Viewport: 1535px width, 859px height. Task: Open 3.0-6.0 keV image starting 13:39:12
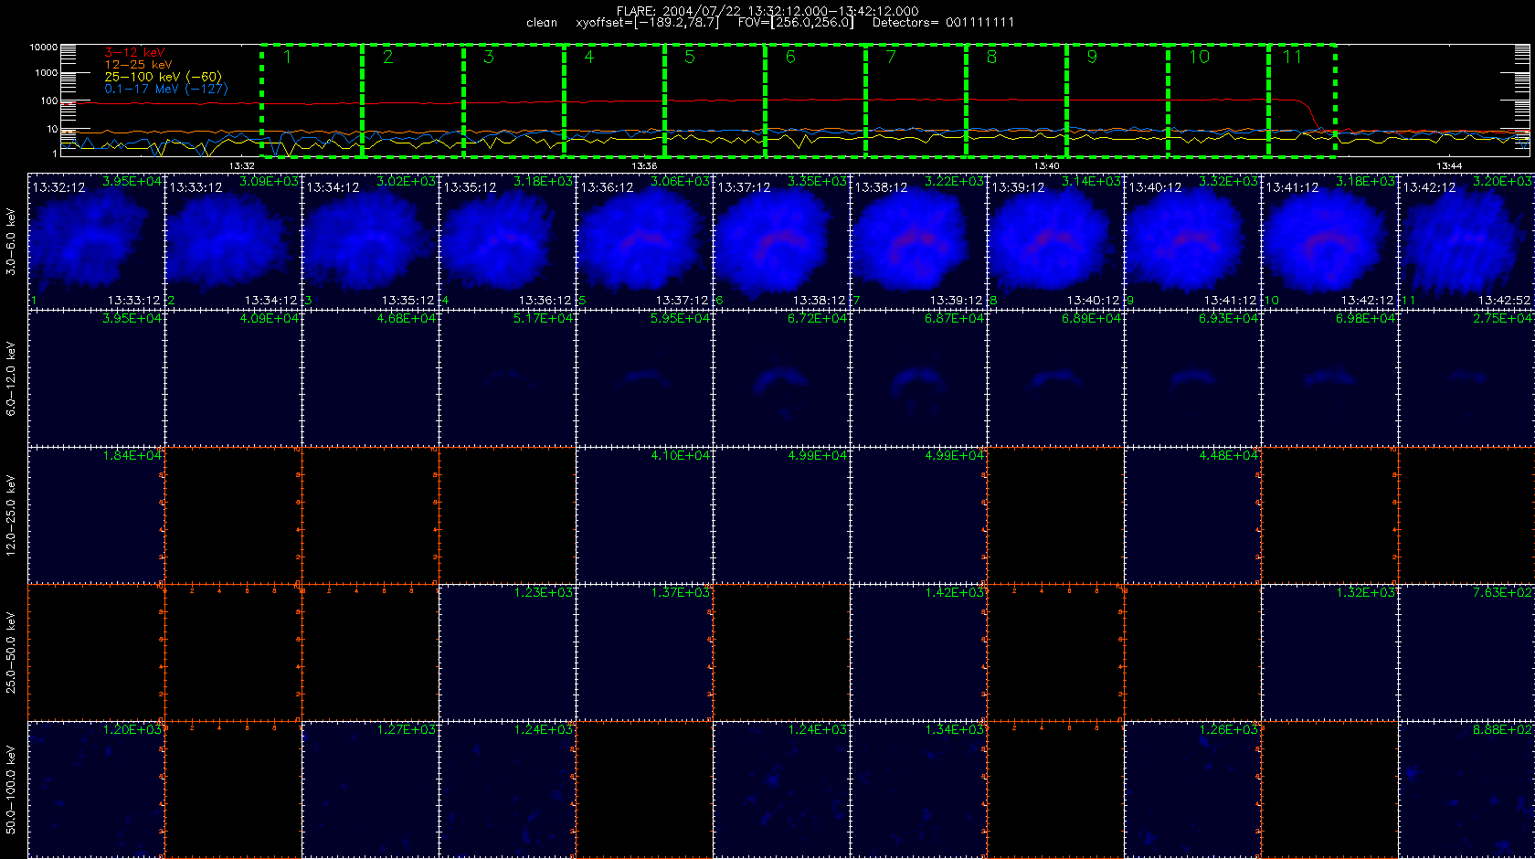coord(1055,241)
